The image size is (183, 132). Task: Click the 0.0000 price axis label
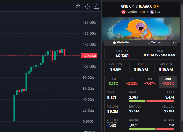[88, 121]
